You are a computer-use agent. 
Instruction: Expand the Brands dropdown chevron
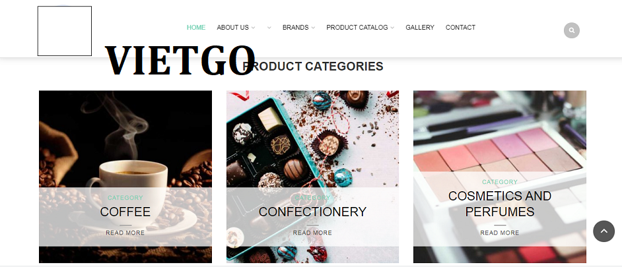[x=313, y=28]
